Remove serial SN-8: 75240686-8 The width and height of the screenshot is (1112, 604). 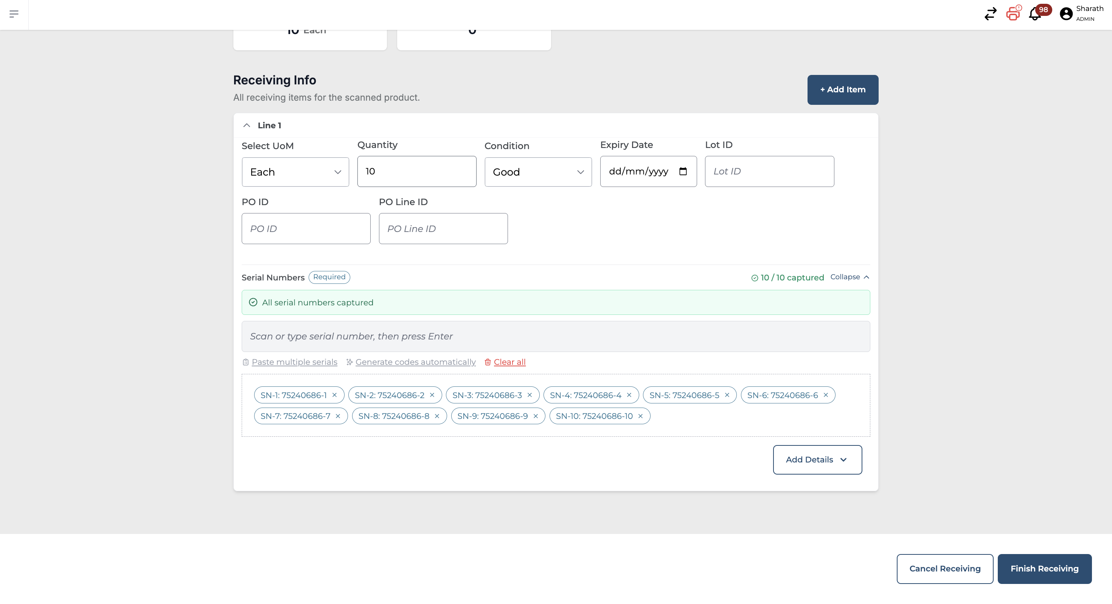click(x=437, y=416)
